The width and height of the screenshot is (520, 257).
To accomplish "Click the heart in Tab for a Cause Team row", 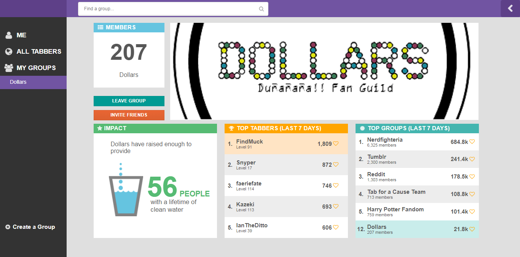I will [x=472, y=194].
